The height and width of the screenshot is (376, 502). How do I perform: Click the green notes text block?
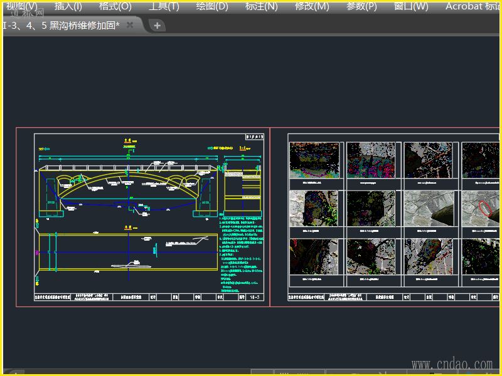click(242, 251)
